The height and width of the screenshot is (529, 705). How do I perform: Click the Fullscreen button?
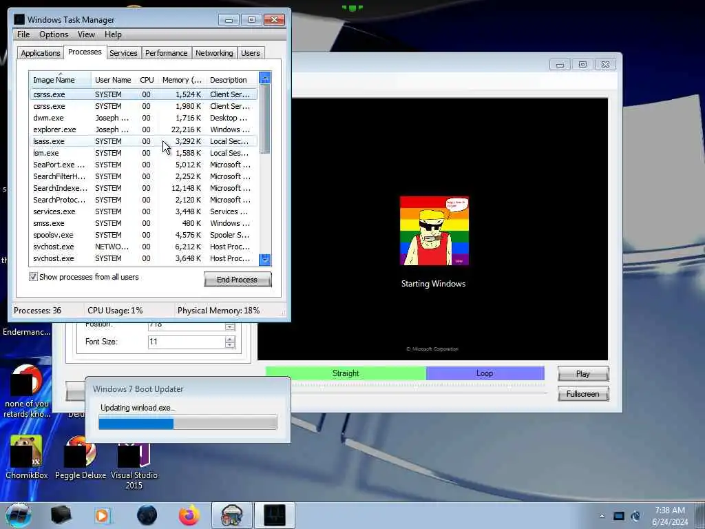click(583, 393)
